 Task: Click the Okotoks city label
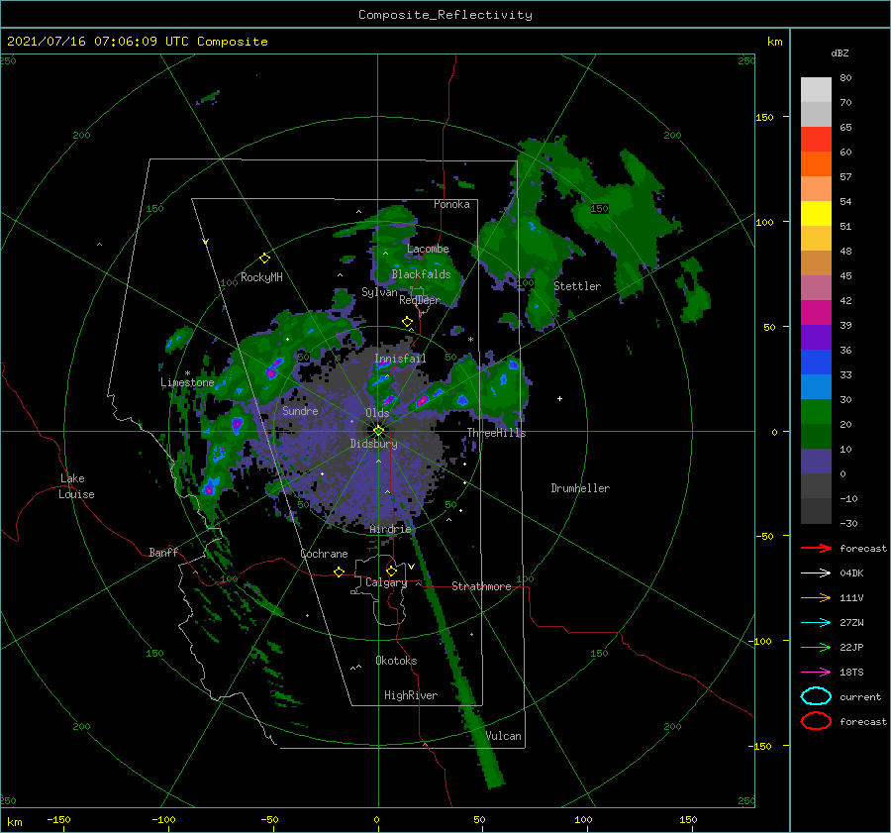[396, 661]
